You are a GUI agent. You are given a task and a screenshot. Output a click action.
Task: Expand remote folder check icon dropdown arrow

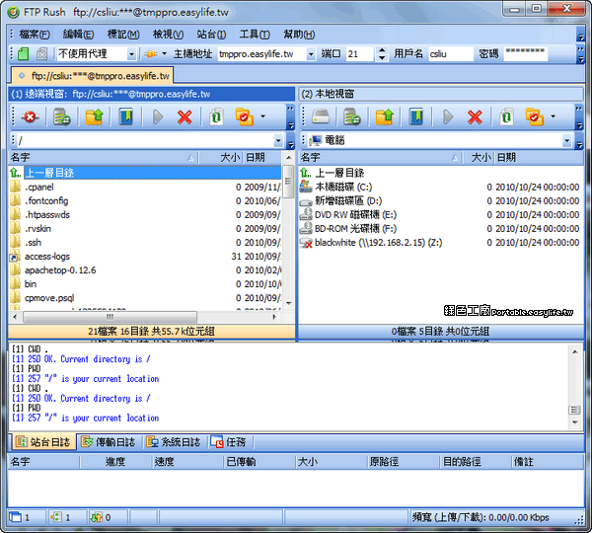pyautogui.click(x=262, y=116)
